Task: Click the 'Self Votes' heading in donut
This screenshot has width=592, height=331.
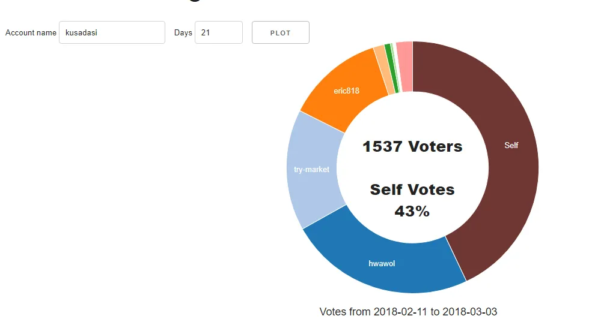Action: (412, 189)
